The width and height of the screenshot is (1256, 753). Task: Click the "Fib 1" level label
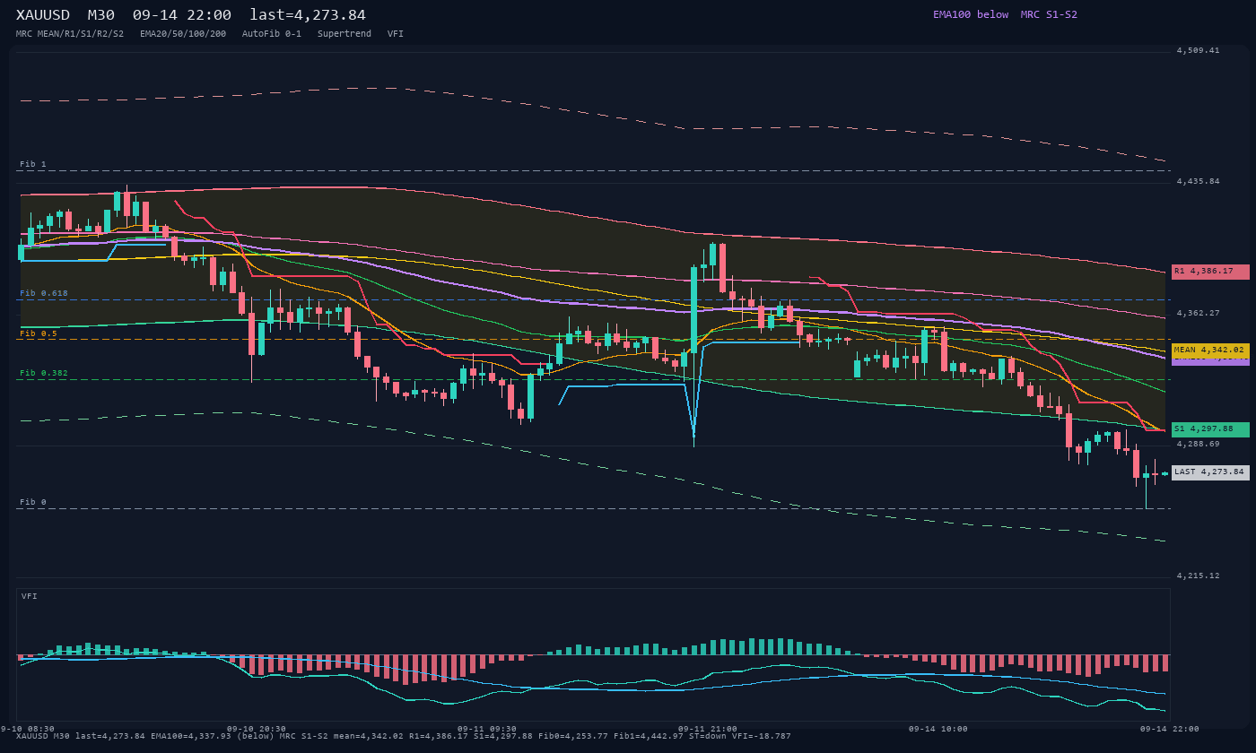pos(33,165)
